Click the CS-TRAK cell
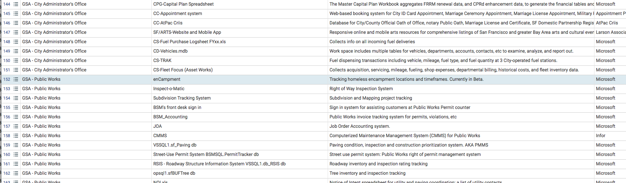Screen dimensions: 626x183 (x=240, y=60)
